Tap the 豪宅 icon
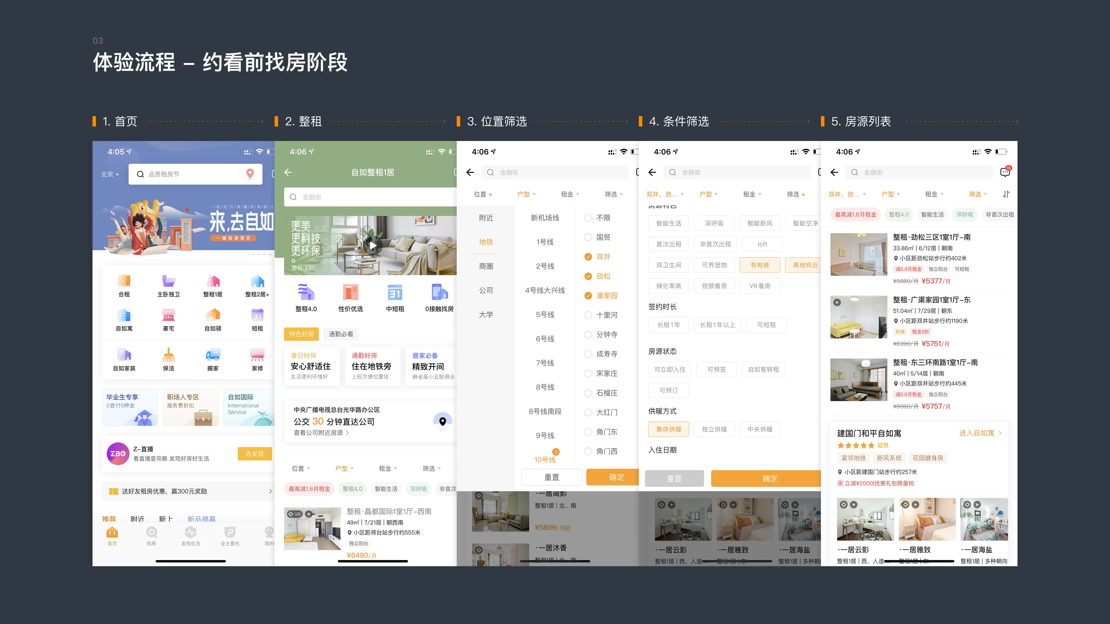 pyautogui.click(x=169, y=315)
